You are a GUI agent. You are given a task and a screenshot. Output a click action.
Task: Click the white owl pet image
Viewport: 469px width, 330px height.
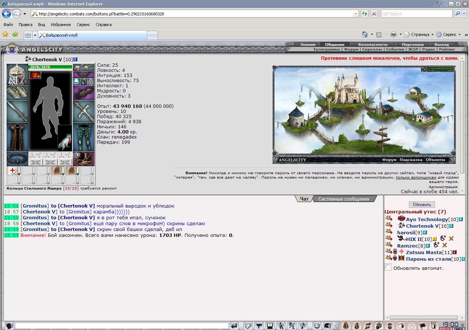[65, 139]
